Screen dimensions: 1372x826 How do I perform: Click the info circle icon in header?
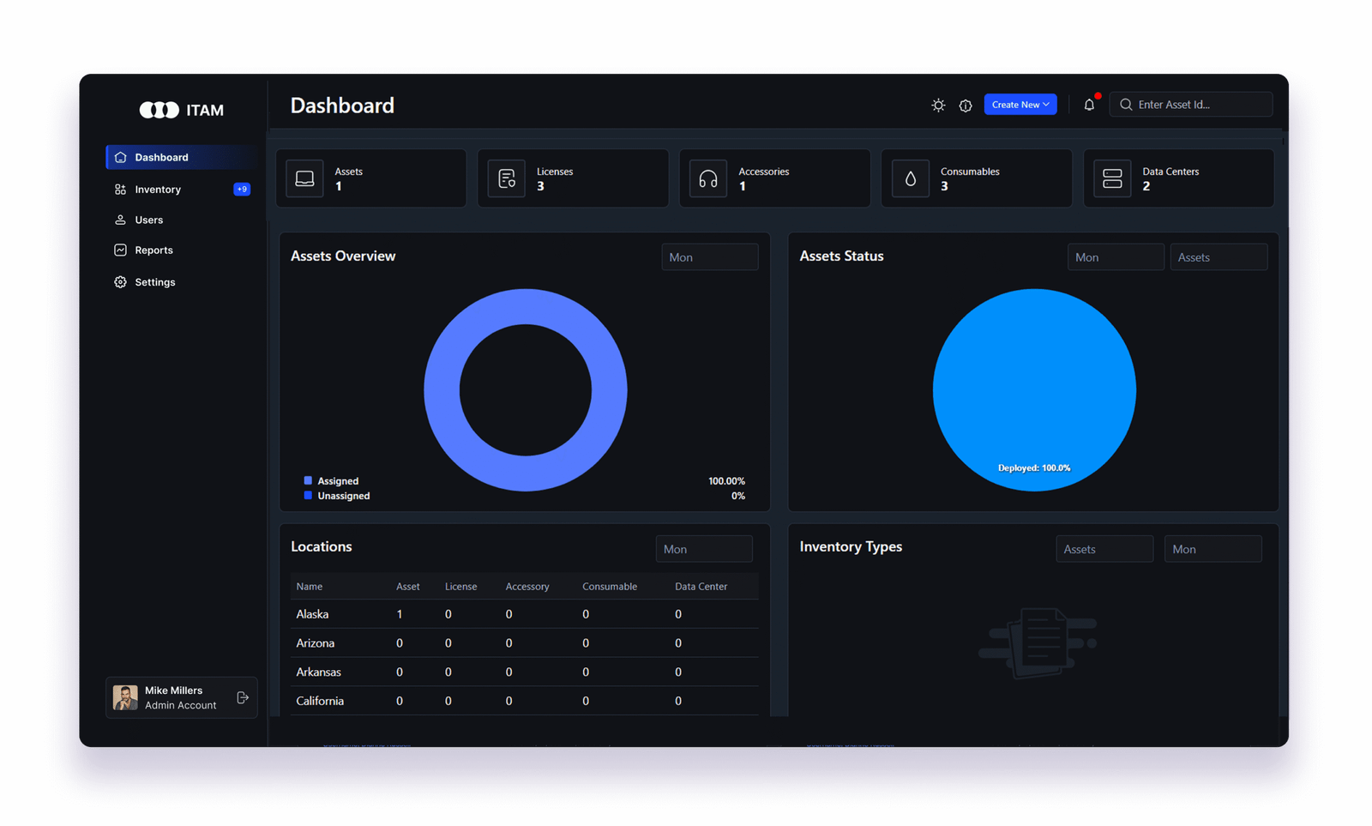tap(966, 106)
